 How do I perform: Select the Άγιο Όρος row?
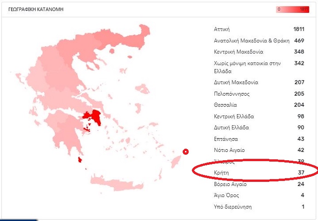(259, 195)
